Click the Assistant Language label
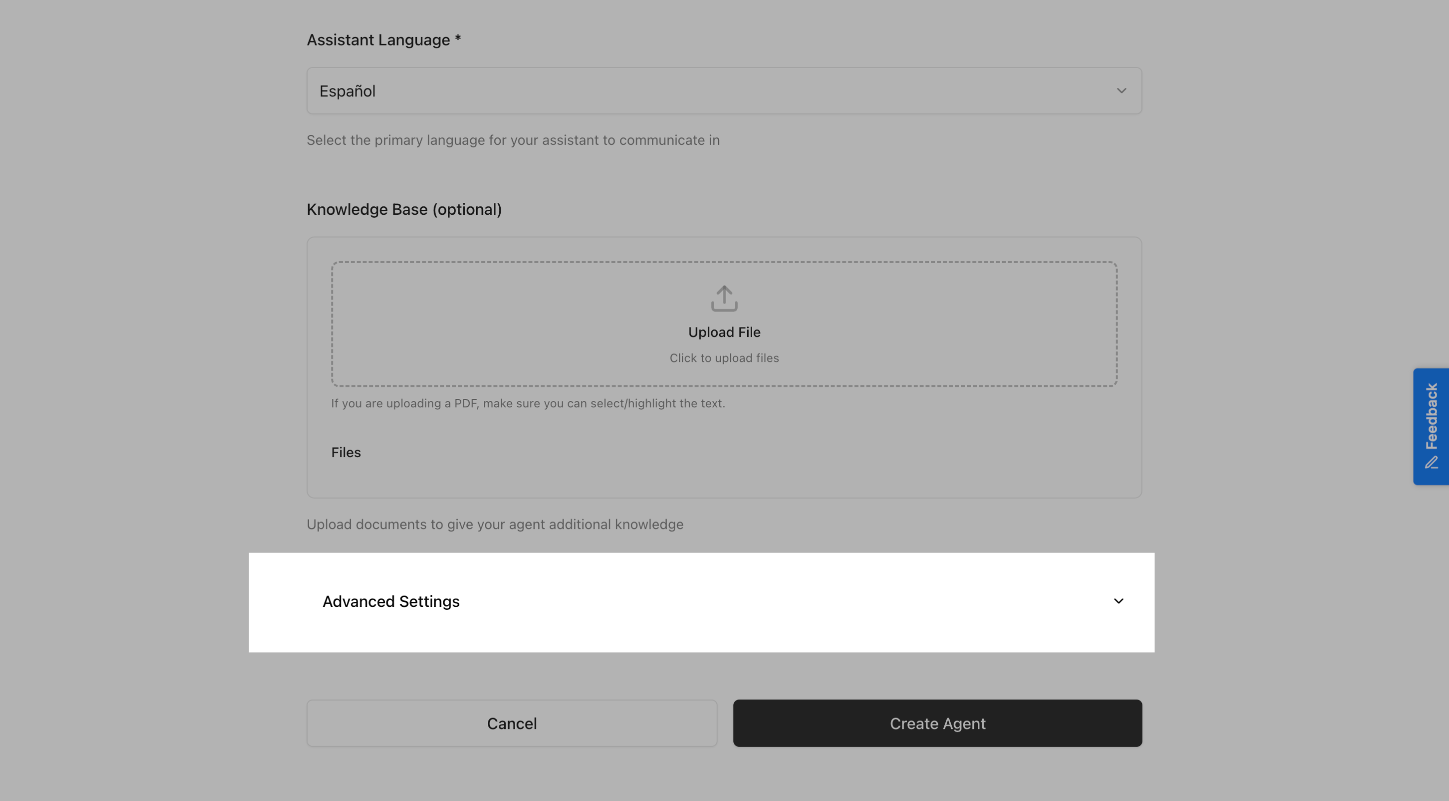1449x801 pixels. click(x=383, y=40)
